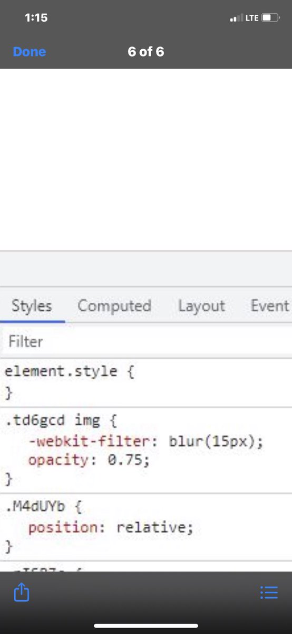Viewport: 292px width, 634px height.
Task: Tap the 1:15 clock in status bar
Action: 36,18
